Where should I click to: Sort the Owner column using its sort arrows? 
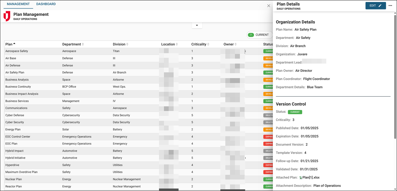tap(235, 44)
